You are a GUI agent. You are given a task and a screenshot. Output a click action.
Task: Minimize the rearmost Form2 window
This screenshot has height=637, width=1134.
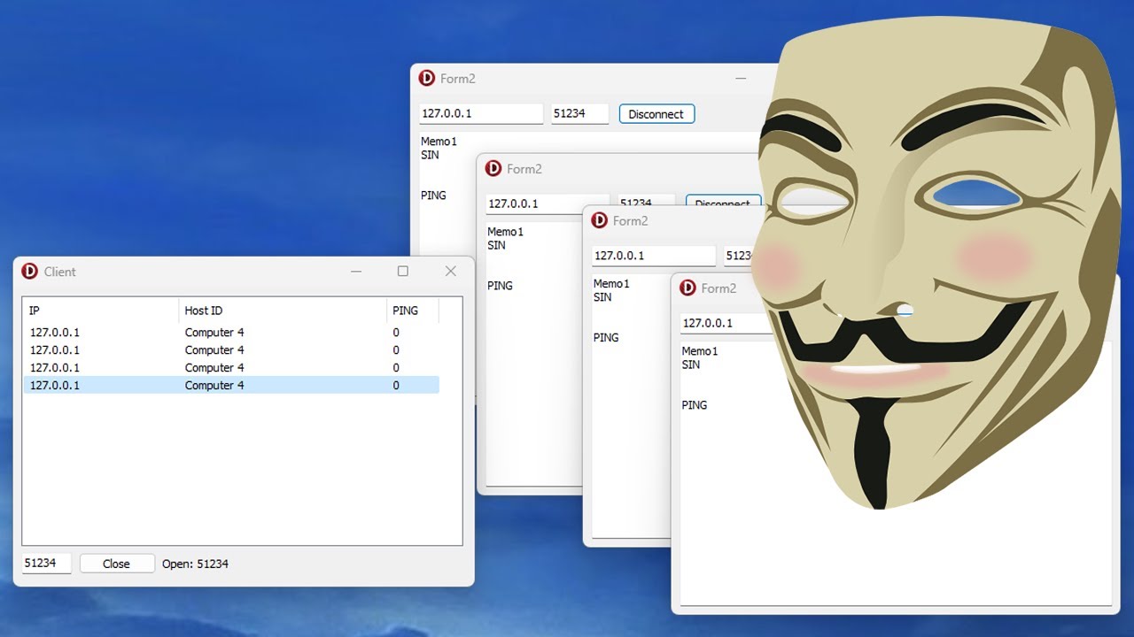742,78
